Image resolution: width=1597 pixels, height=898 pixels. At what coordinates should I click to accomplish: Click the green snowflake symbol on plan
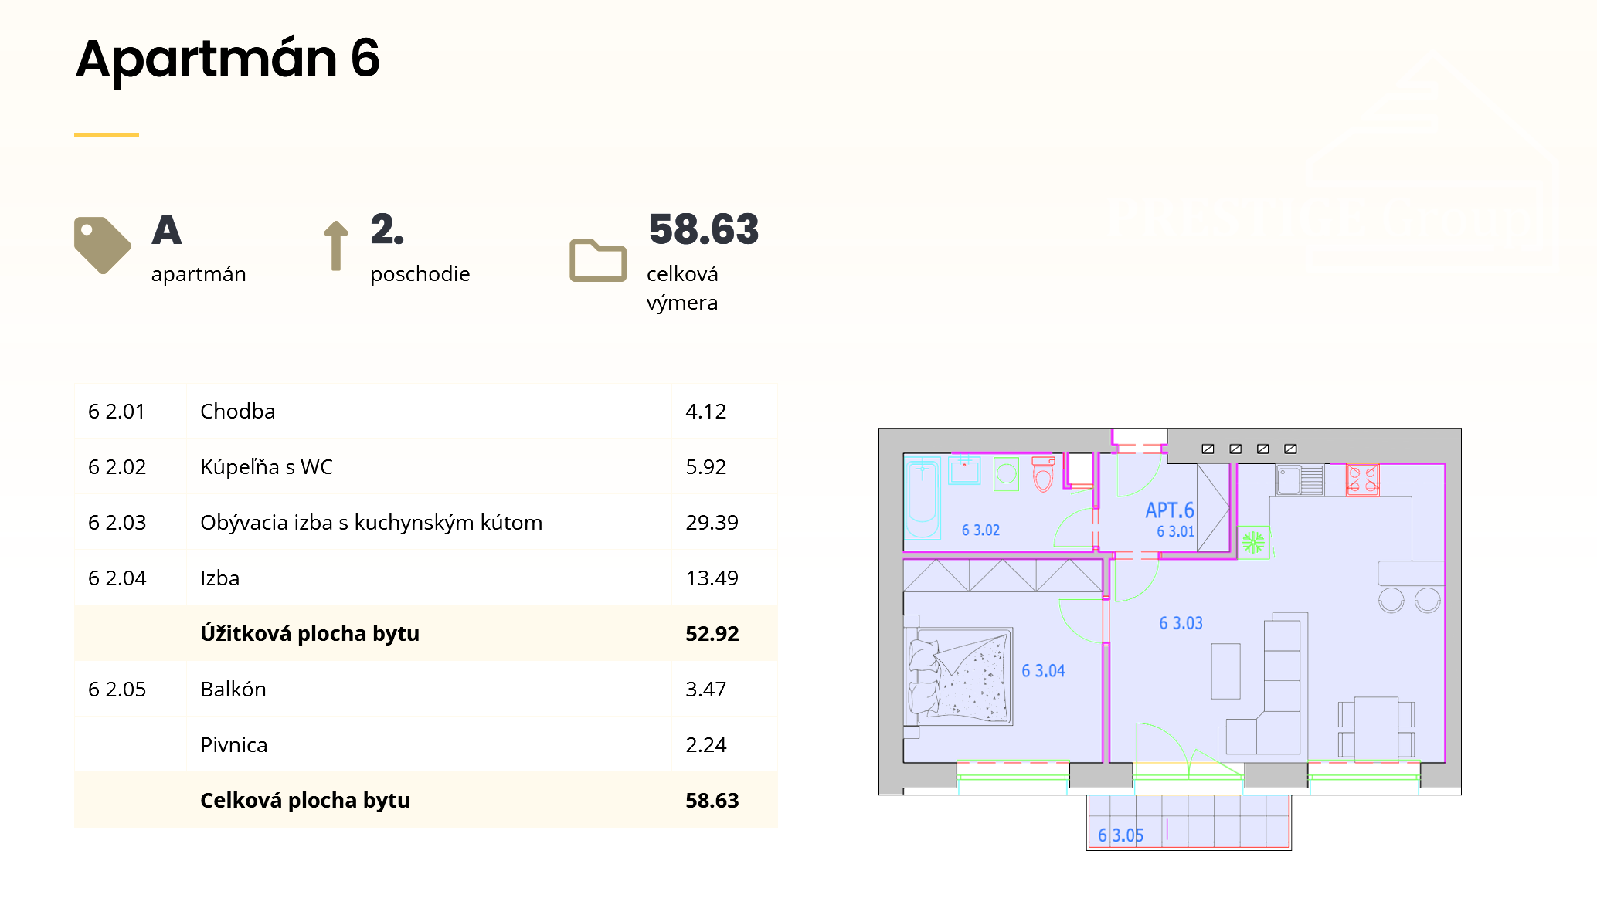point(1253,542)
